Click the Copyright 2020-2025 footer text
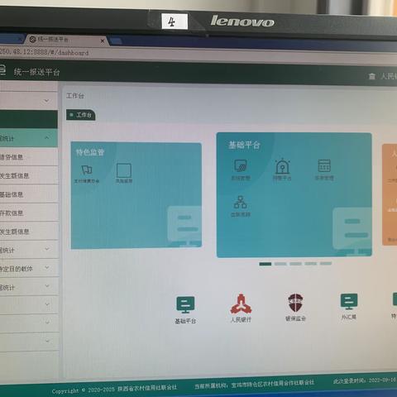The image size is (397, 397). click(x=114, y=389)
